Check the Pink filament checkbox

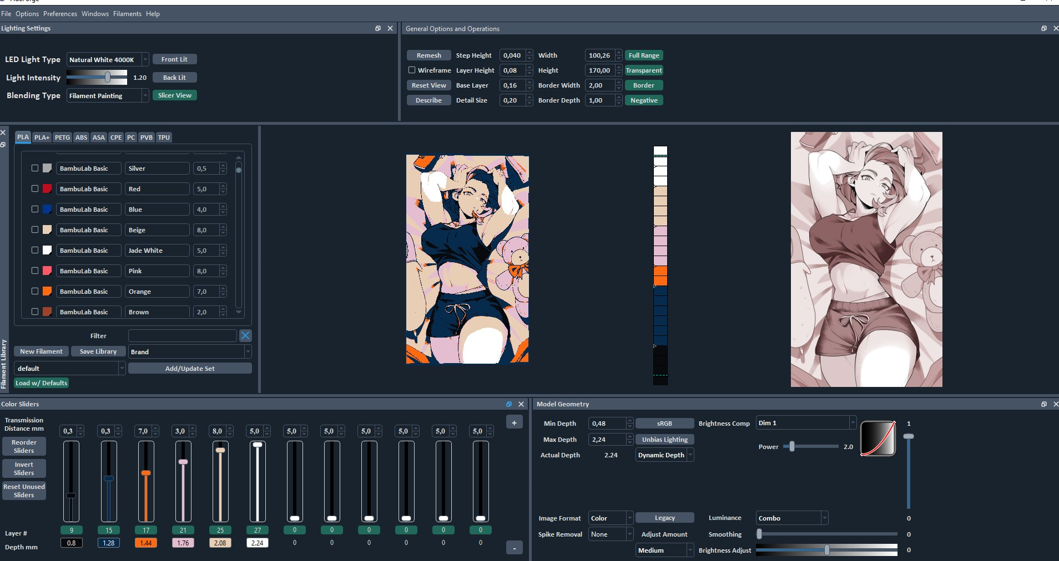(x=35, y=271)
